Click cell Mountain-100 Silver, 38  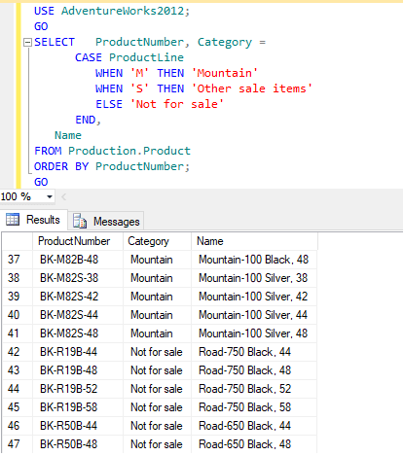(254, 278)
